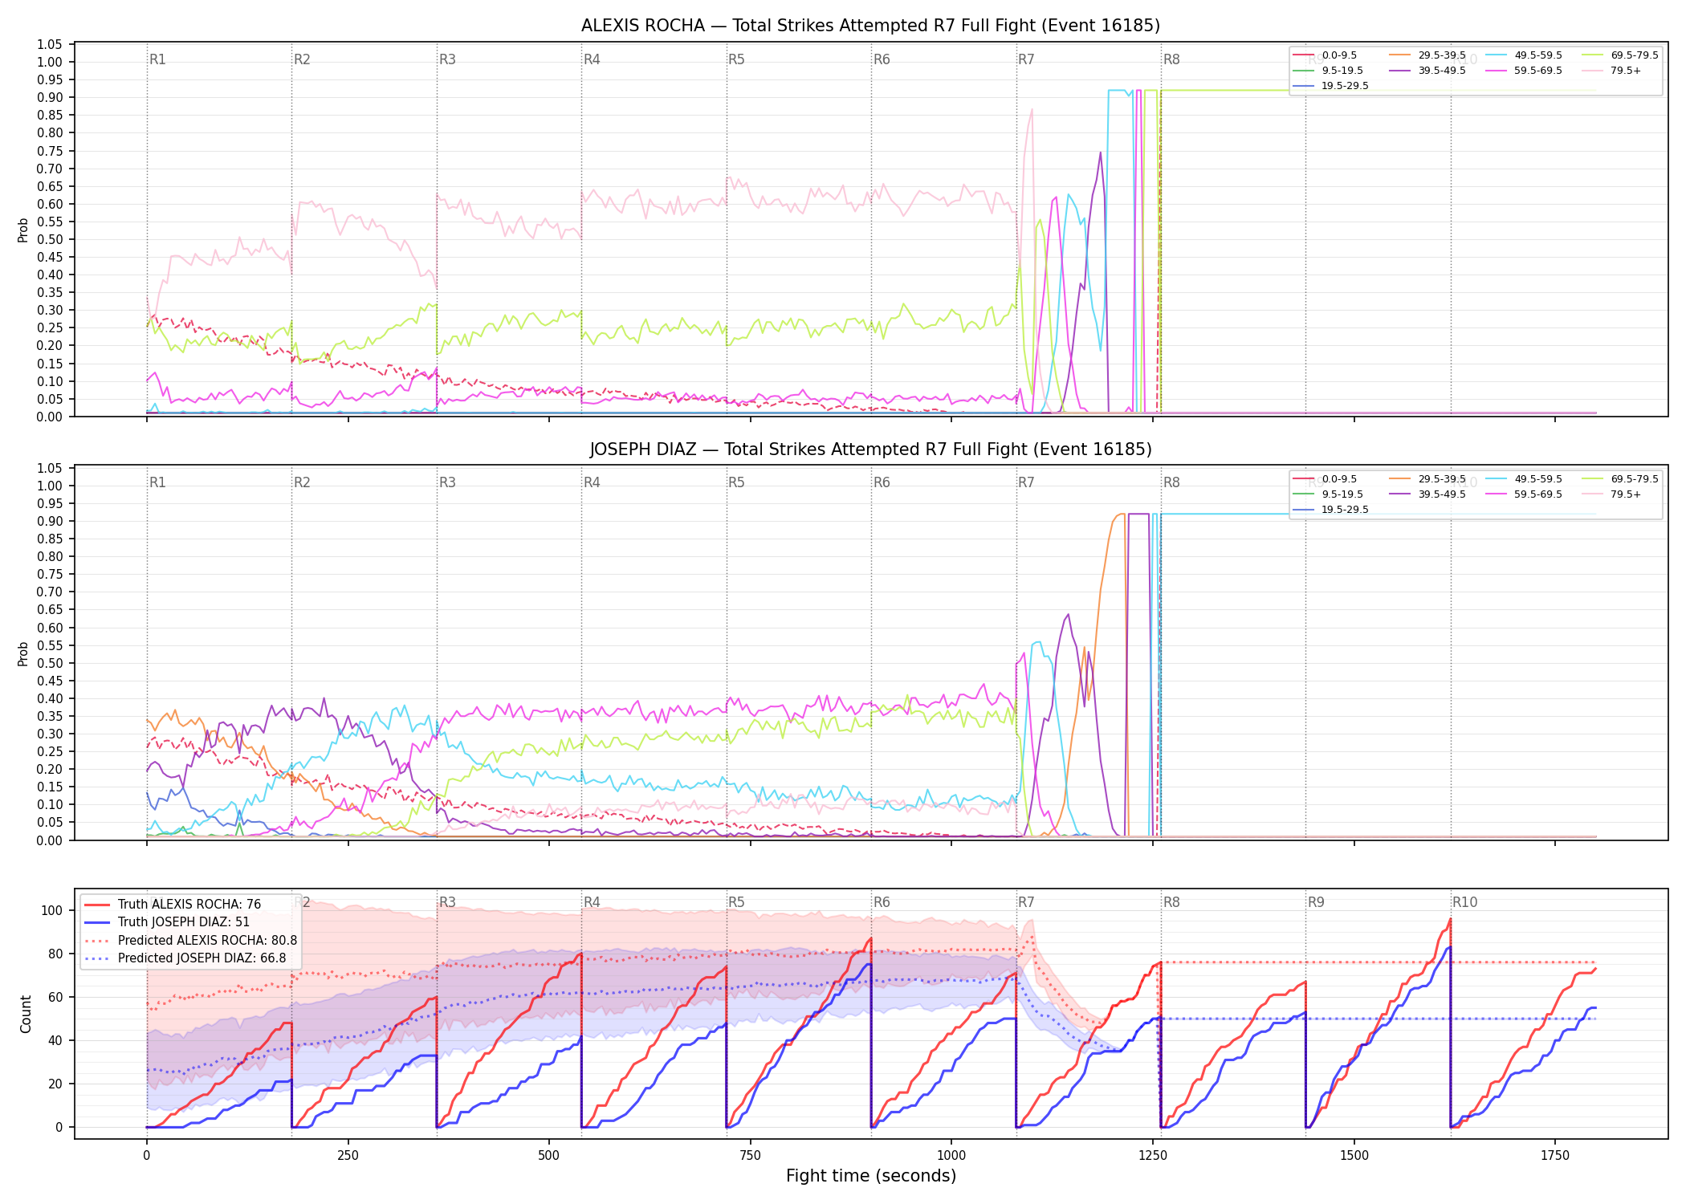Click R10 marker in the Count plot

[x=1464, y=902]
